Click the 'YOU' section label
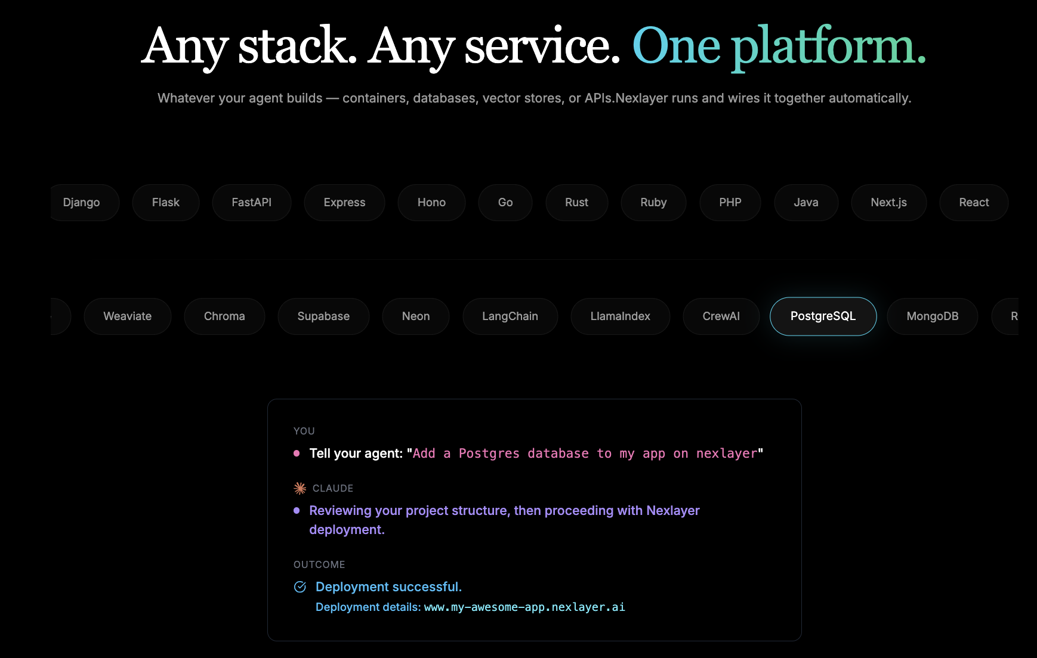Image resolution: width=1037 pixels, height=658 pixels. 304,431
